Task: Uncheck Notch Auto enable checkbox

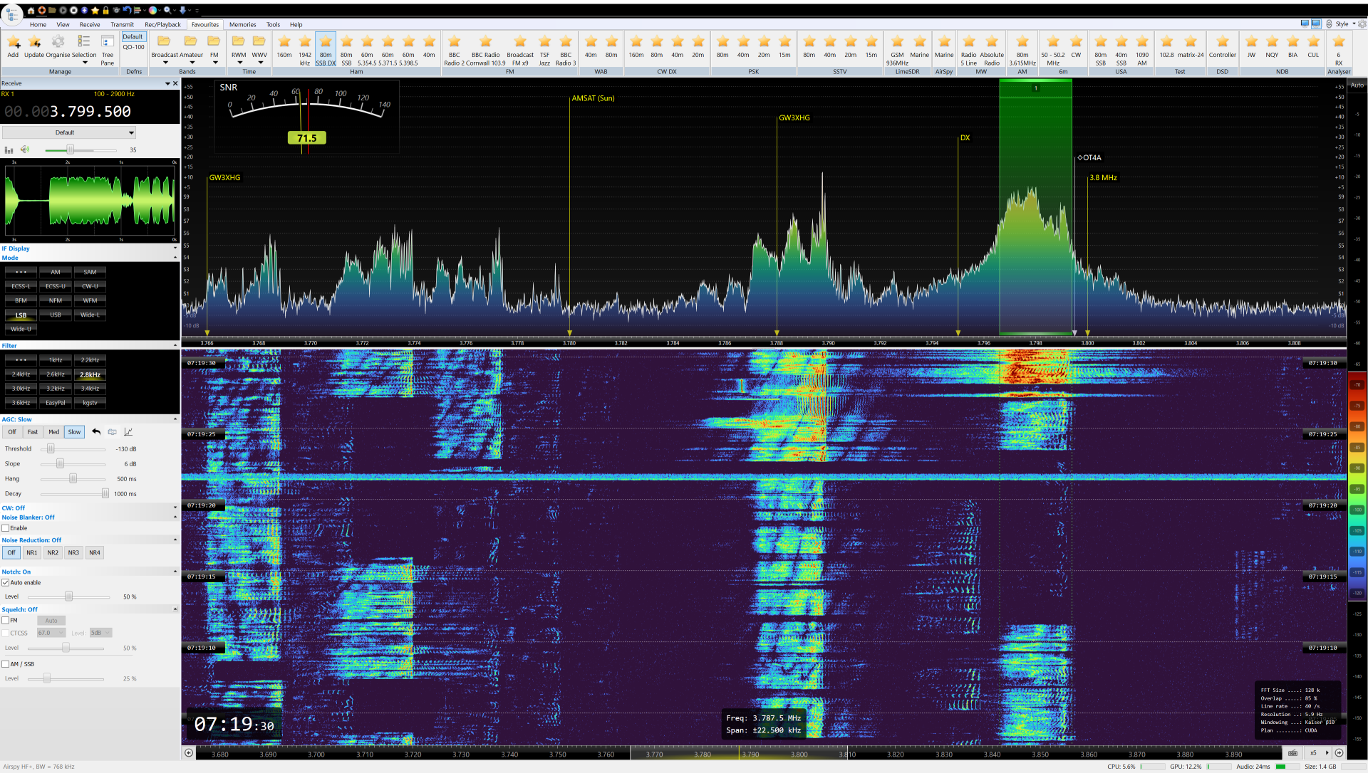Action: pyautogui.click(x=6, y=582)
